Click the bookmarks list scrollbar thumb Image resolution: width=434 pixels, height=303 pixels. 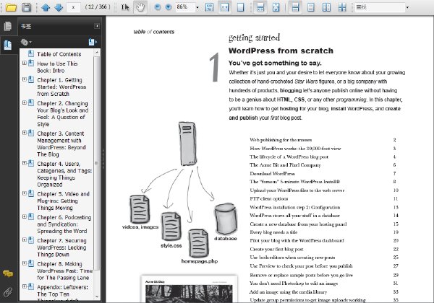(97, 163)
